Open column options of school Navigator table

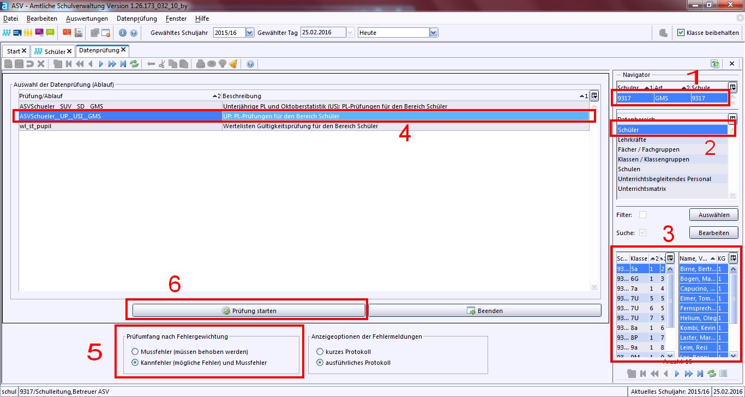click(x=732, y=87)
